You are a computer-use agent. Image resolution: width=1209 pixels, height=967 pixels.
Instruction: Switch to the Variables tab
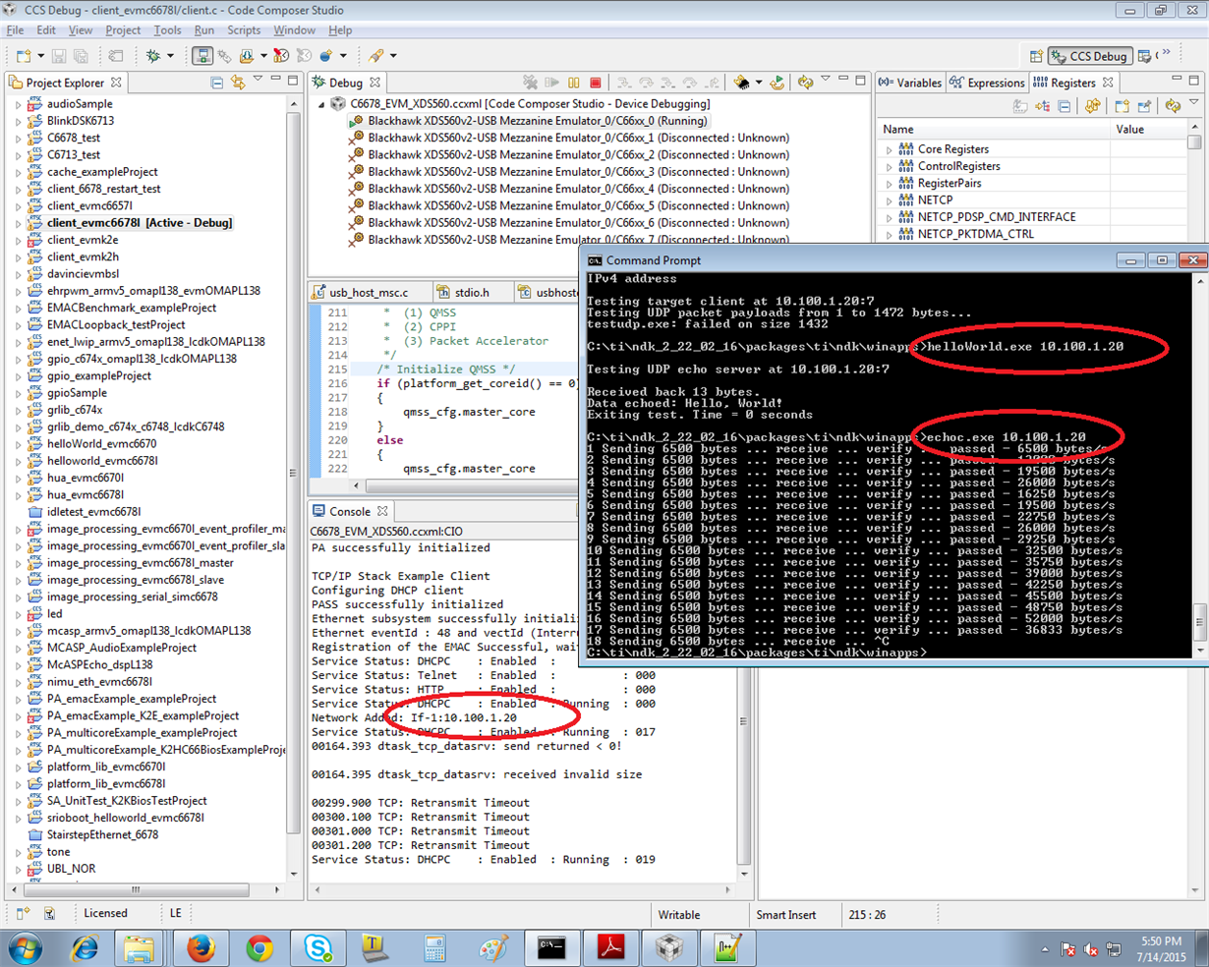910,83
